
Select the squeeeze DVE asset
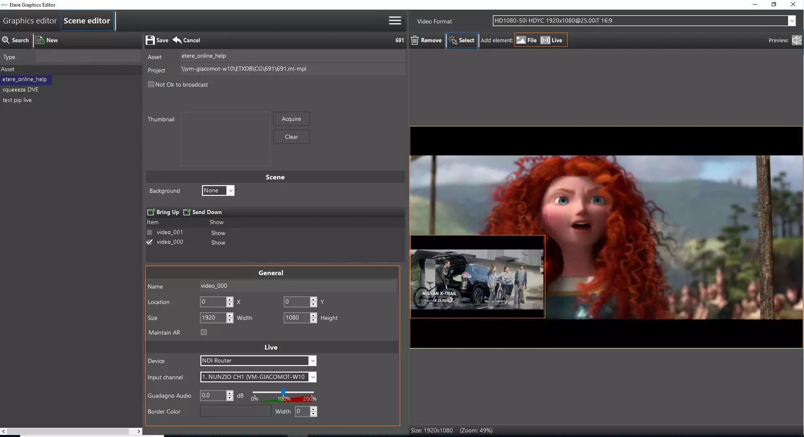21,89
